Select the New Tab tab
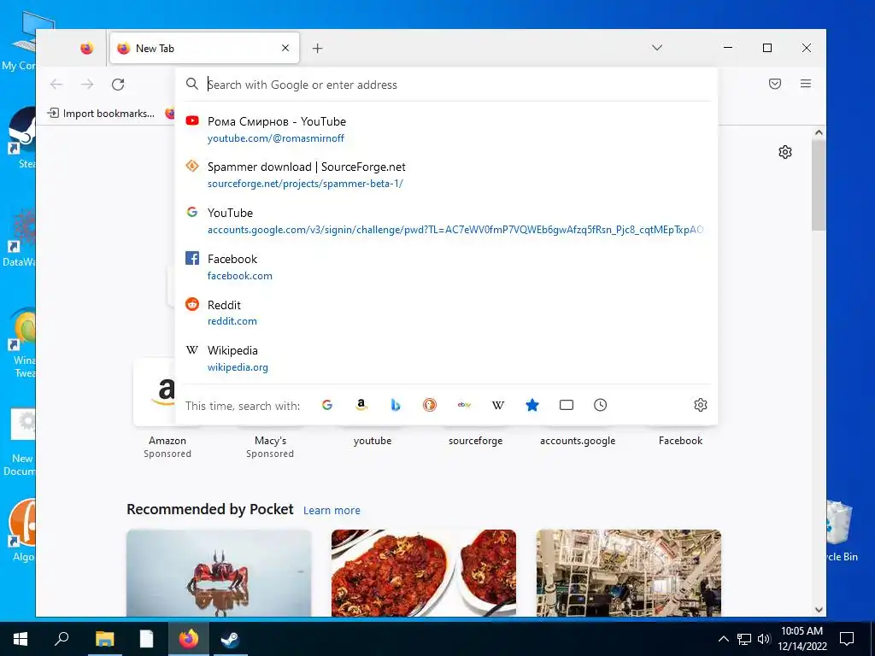Viewport: 875px width, 656px height. 205,48
